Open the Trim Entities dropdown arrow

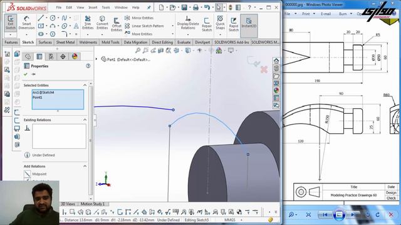coord(88,34)
